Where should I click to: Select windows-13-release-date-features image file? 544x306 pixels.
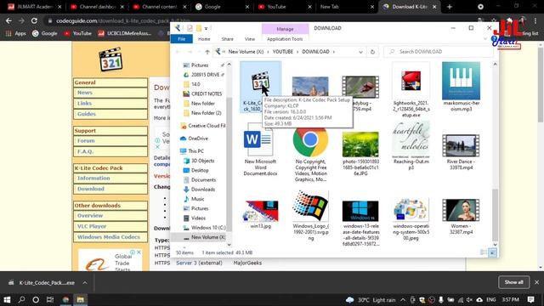point(360,222)
